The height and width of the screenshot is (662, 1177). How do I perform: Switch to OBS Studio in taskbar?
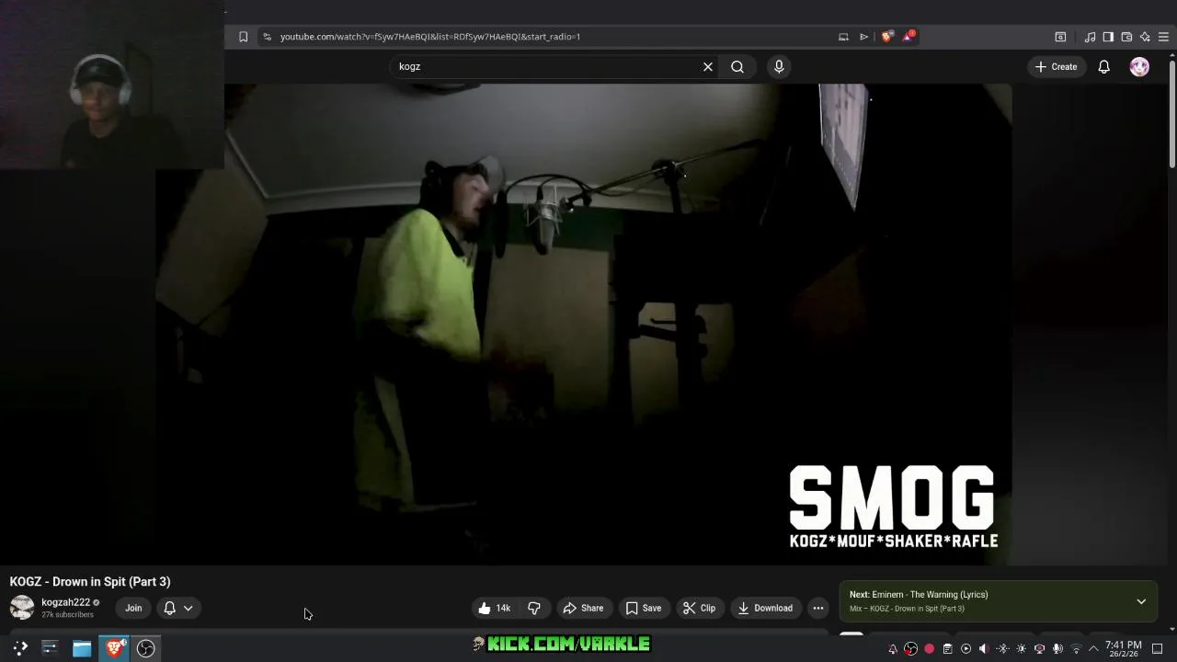[x=146, y=648]
